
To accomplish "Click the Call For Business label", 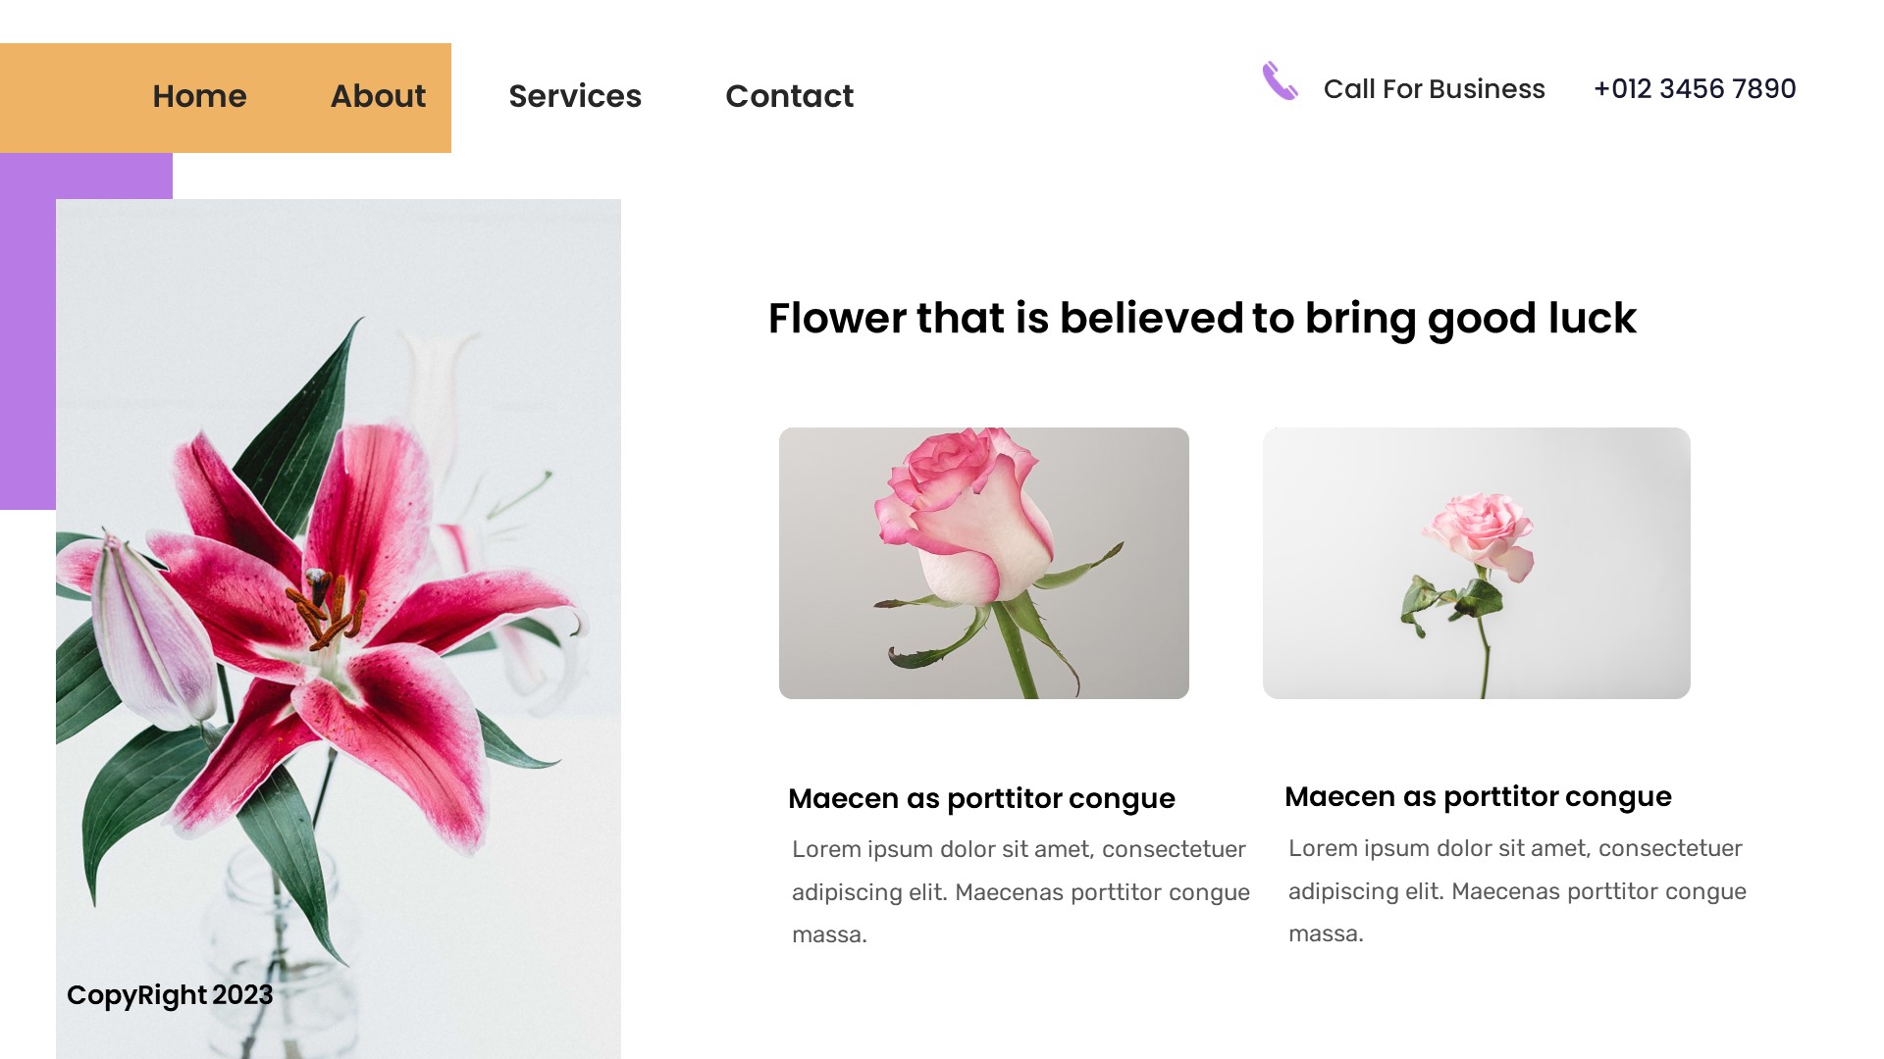I will tap(1435, 88).
